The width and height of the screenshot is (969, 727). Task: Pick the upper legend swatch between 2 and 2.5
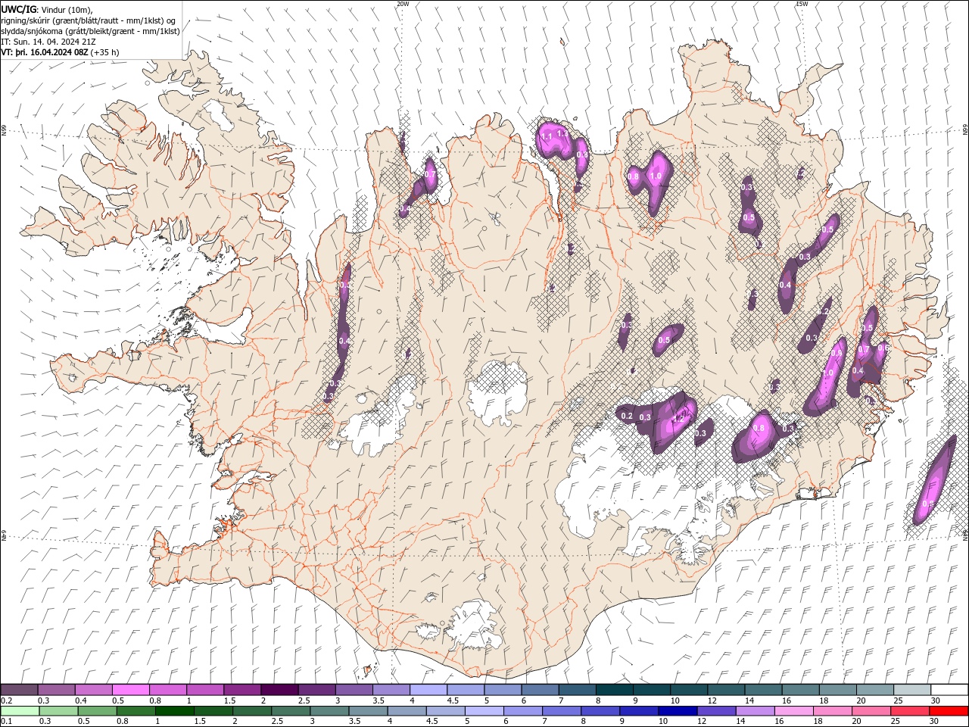click(x=279, y=690)
